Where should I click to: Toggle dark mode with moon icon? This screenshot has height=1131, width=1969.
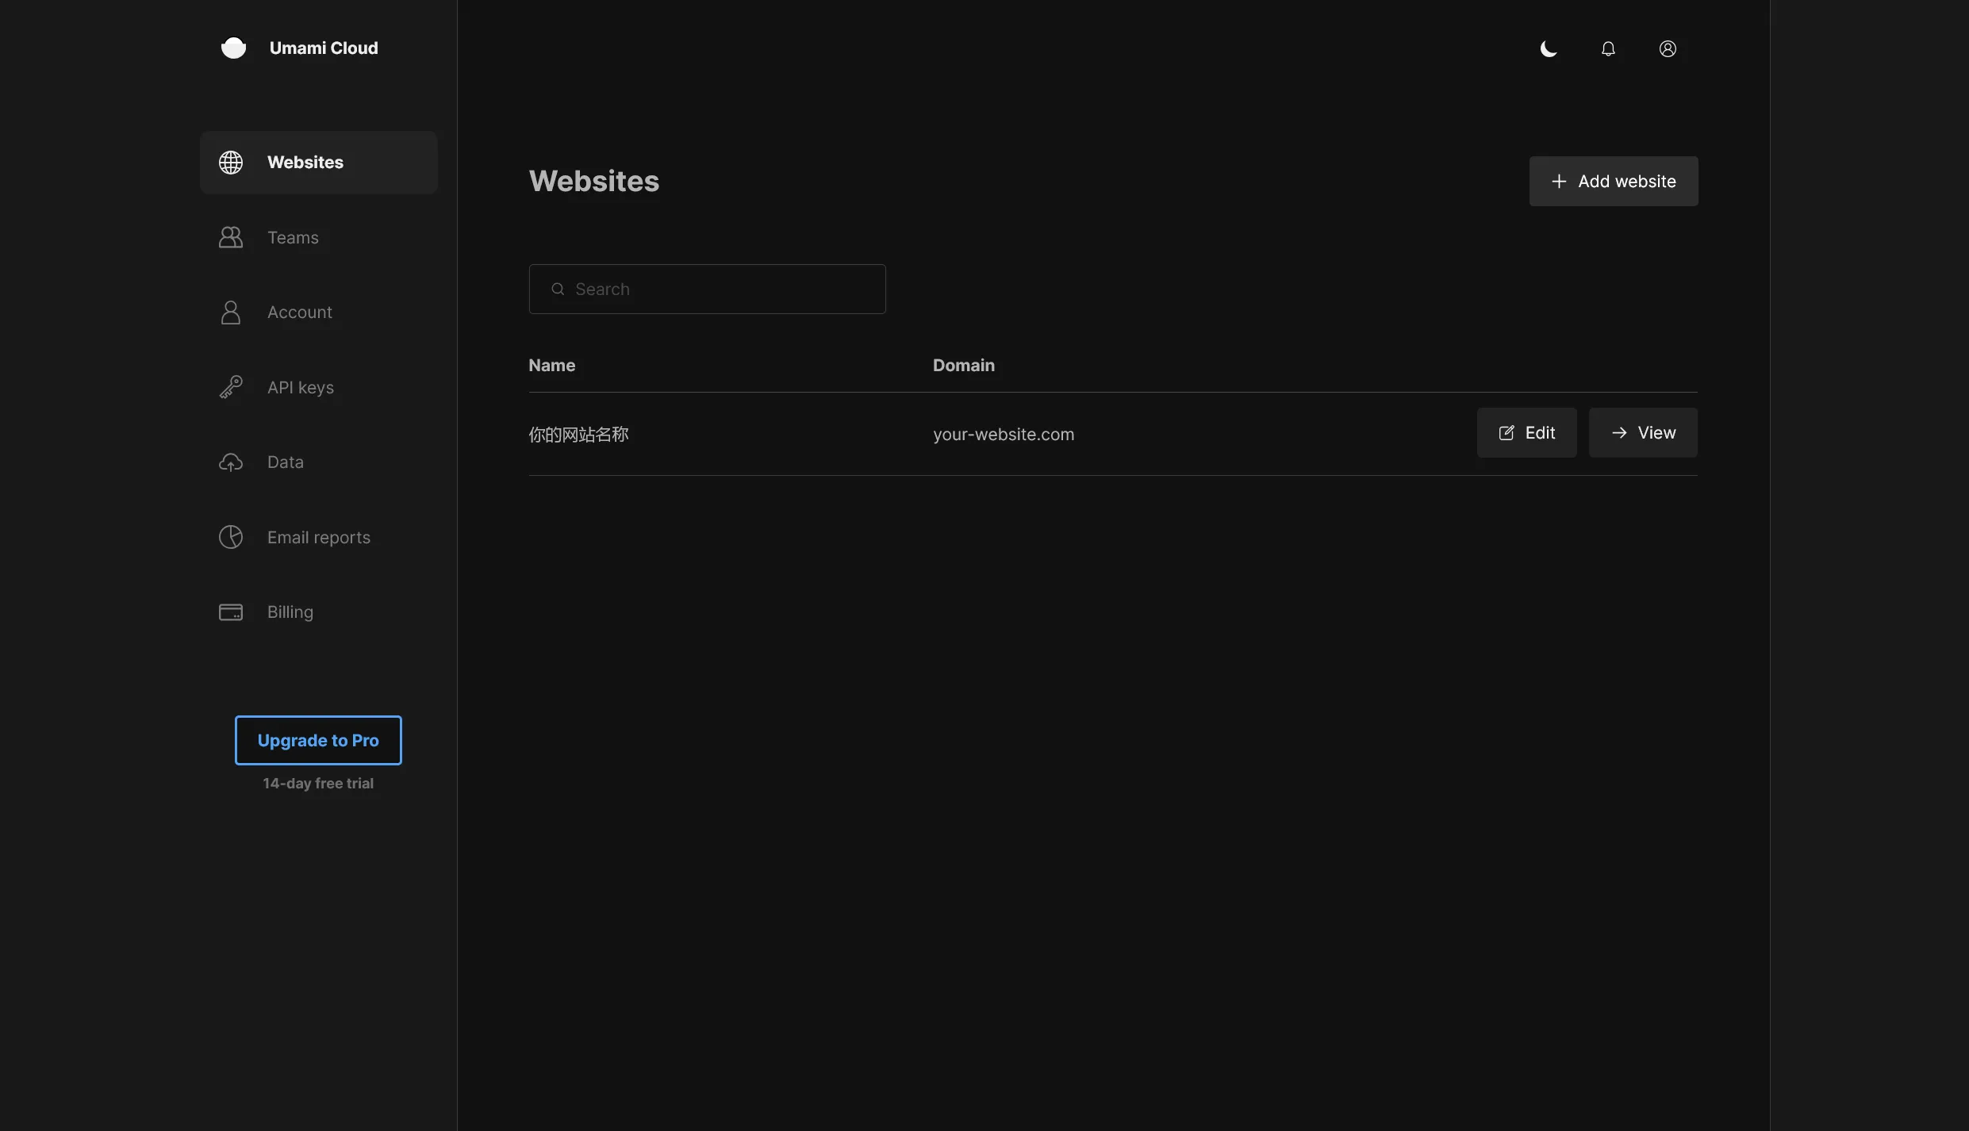pyautogui.click(x=1549, y=49)
